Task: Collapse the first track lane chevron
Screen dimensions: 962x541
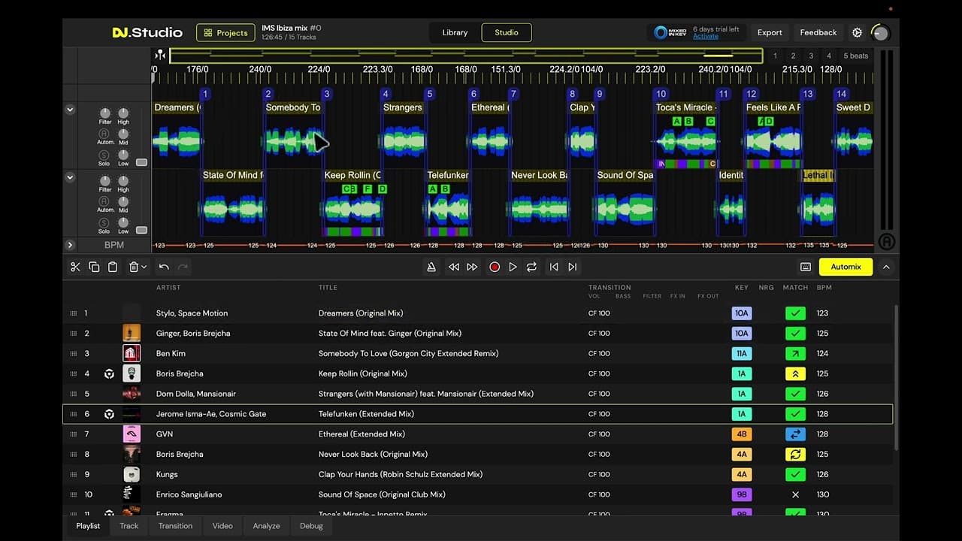Action: 70,110
